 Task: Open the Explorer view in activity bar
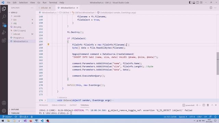click(4, 9)
